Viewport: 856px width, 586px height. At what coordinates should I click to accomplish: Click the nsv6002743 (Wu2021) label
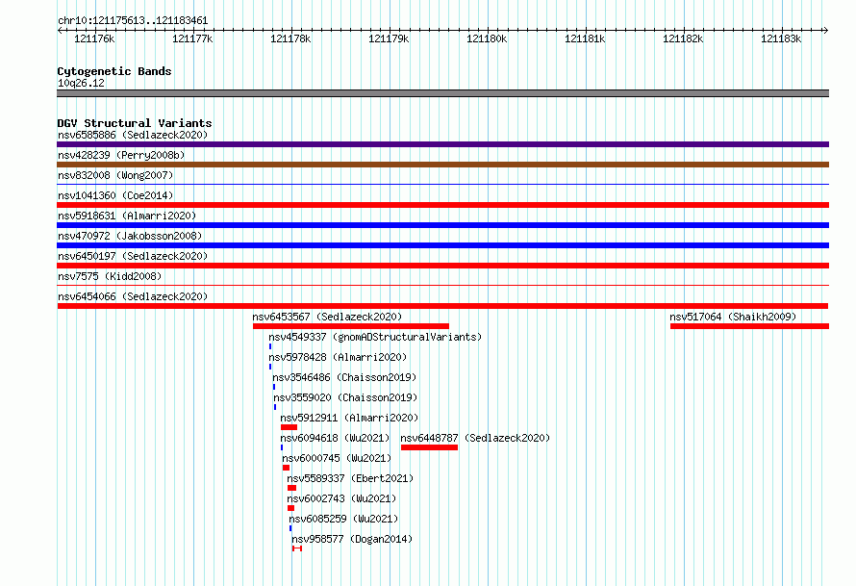click(x=341, y=498)
